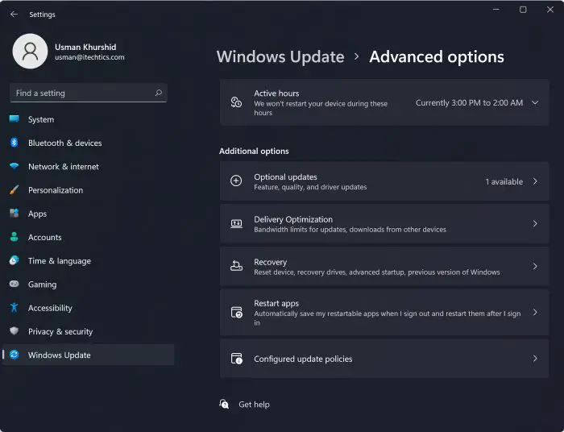Screen dimensions: 564x432
Task: Click the Get help chat icon
Action: pos(224,405)
